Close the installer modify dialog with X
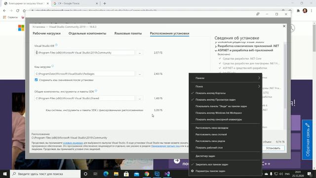Image resolution: width=316 pixels, height=178 pixels. (x=284, y=26)
